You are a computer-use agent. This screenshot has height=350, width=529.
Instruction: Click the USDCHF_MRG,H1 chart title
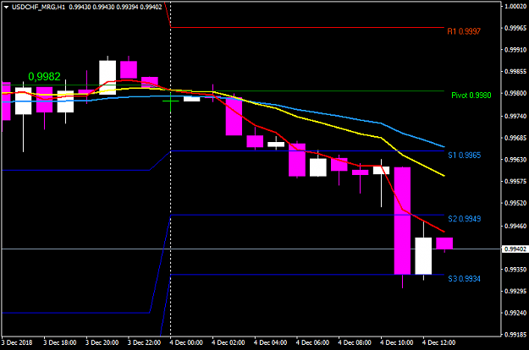coord(38,7)
